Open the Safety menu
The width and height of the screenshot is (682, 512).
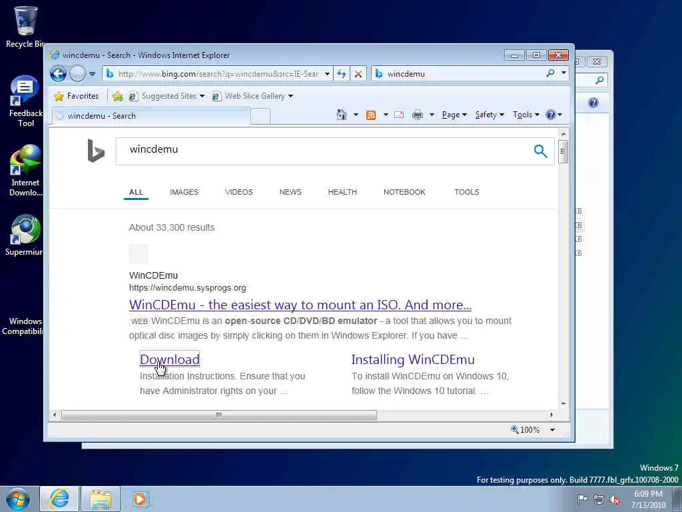click(x=490, y=115)
